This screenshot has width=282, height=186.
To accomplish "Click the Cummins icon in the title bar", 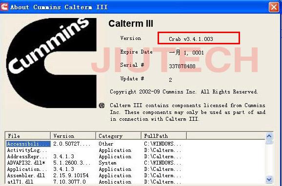I will [4, 7].
